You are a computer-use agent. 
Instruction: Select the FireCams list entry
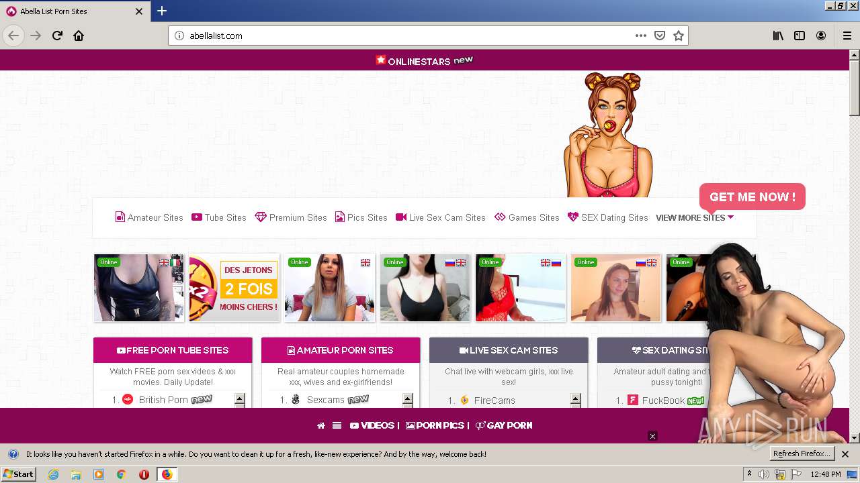[x=494, y=400]
